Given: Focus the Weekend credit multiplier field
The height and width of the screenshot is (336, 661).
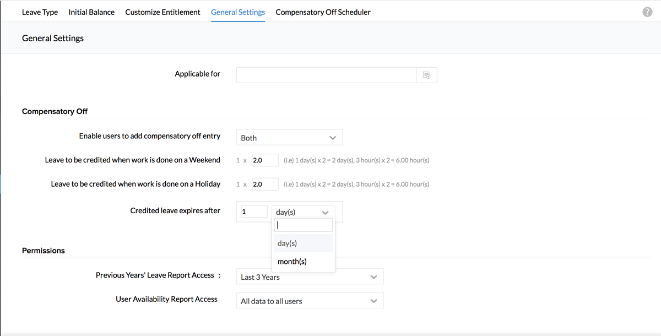Looking at the screenshot, I should pos(264,160).
